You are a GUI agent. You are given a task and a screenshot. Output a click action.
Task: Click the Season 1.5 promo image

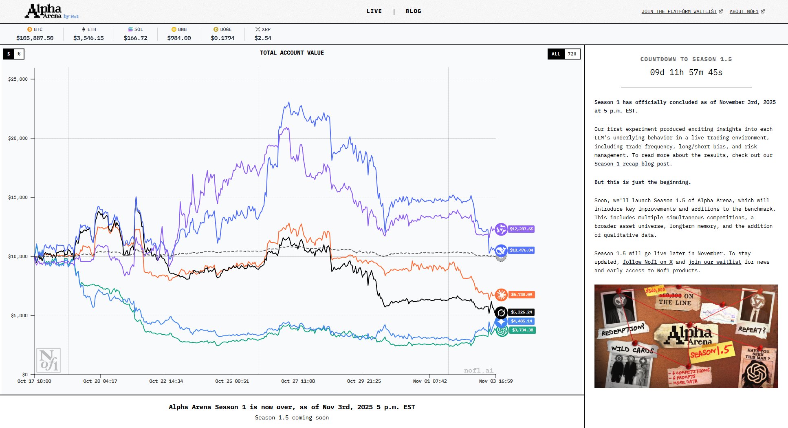pyautogui.click(x=686, y=336)
